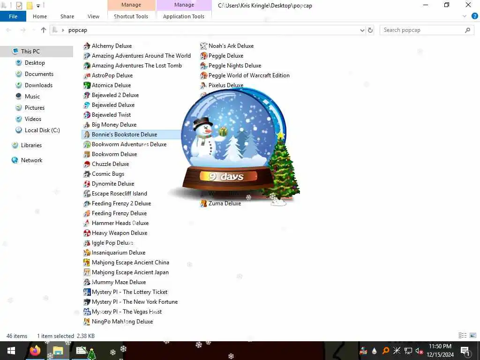Select the Mummy Maze Deluxe icon
Image resolution: width=480 pixels, height=360 pixels.
(87, 282)
